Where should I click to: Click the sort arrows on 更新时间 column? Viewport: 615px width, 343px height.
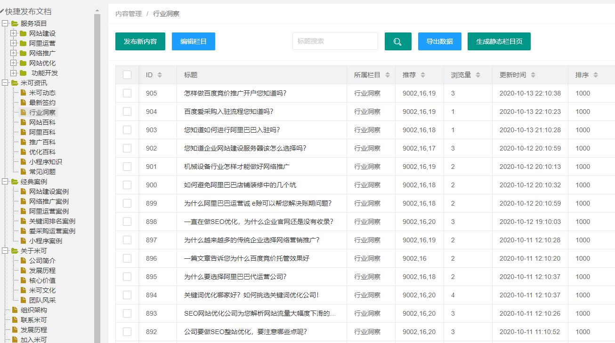(x=533, y=75)
